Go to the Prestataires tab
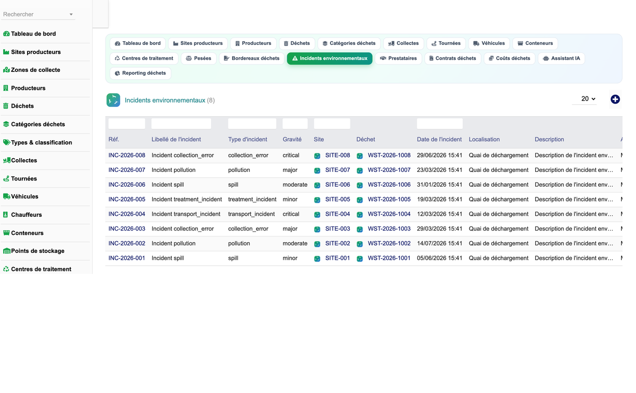 399,58
